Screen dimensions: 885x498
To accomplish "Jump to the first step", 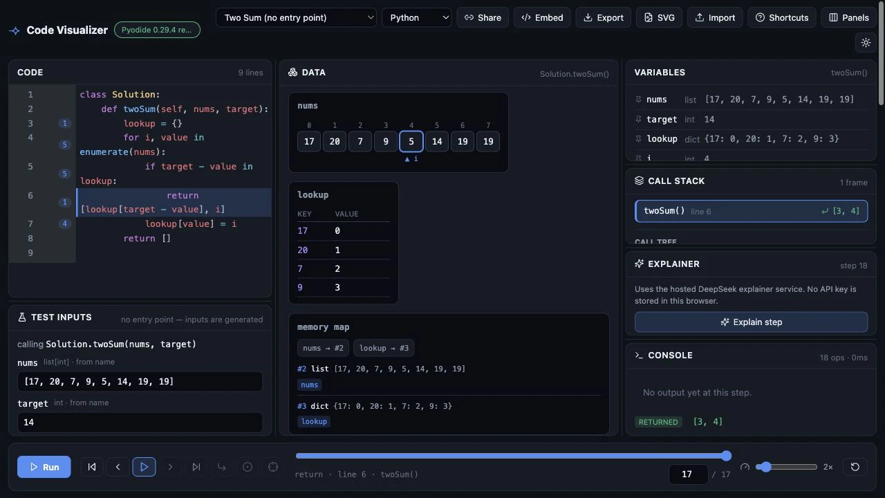I will pos(92,467).
